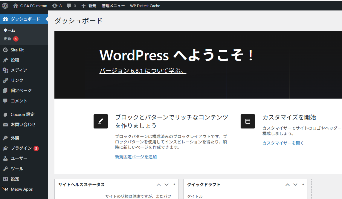The image size is (342, 199).
Task: Open WP Fastest Cache admin bar menu
Action: pyautogui.click(x=145, y=6)
